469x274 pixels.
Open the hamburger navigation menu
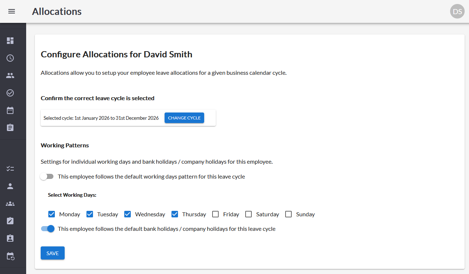tap(12, 12)
